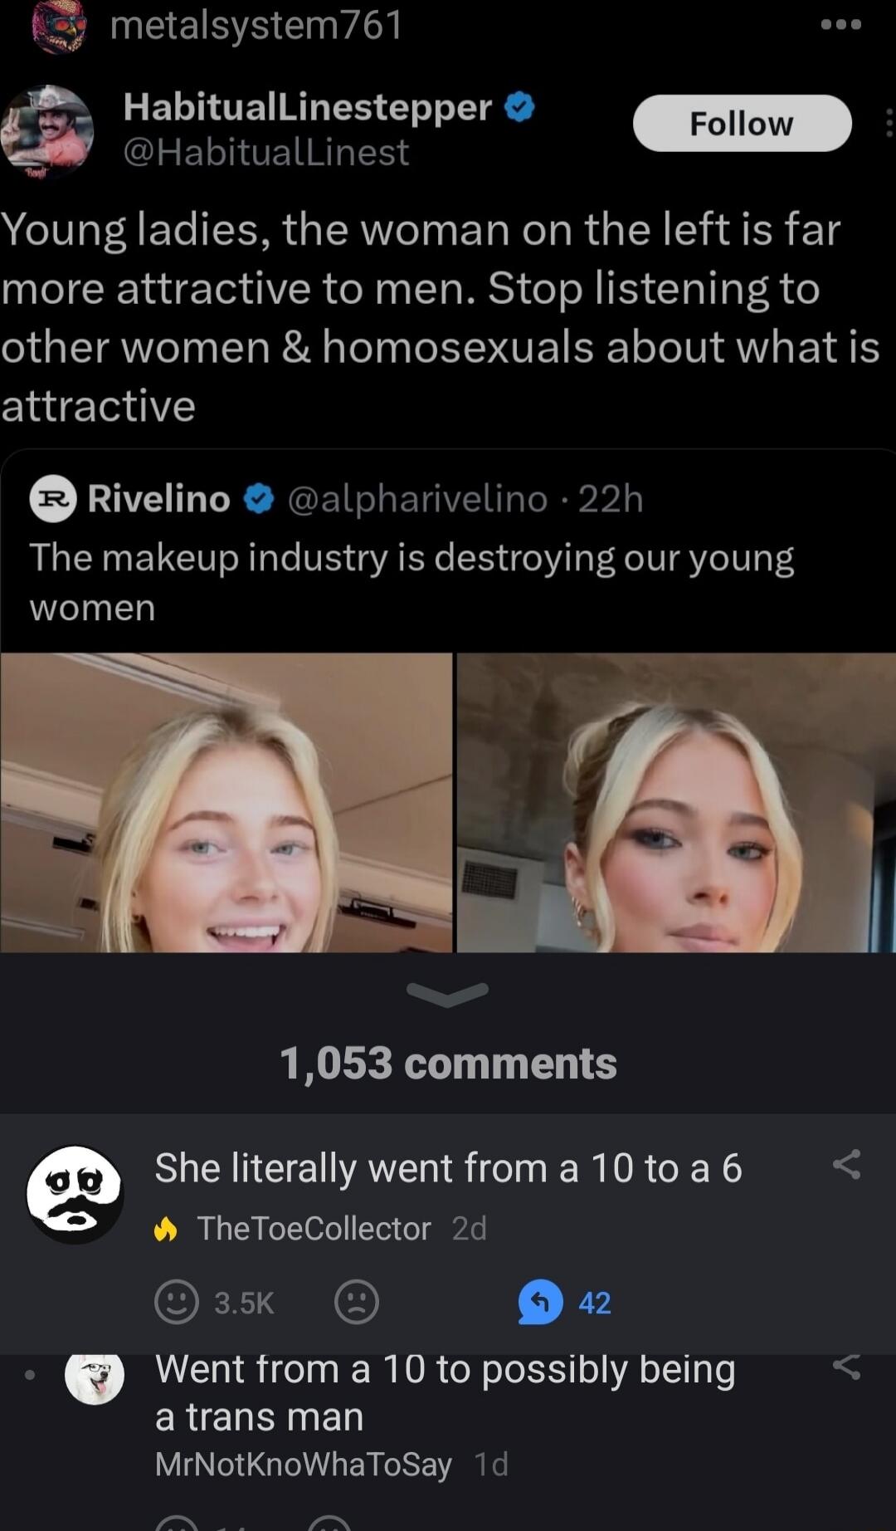
Task: Open the metalsystem761 username link
Action: (x=256, y=25)
